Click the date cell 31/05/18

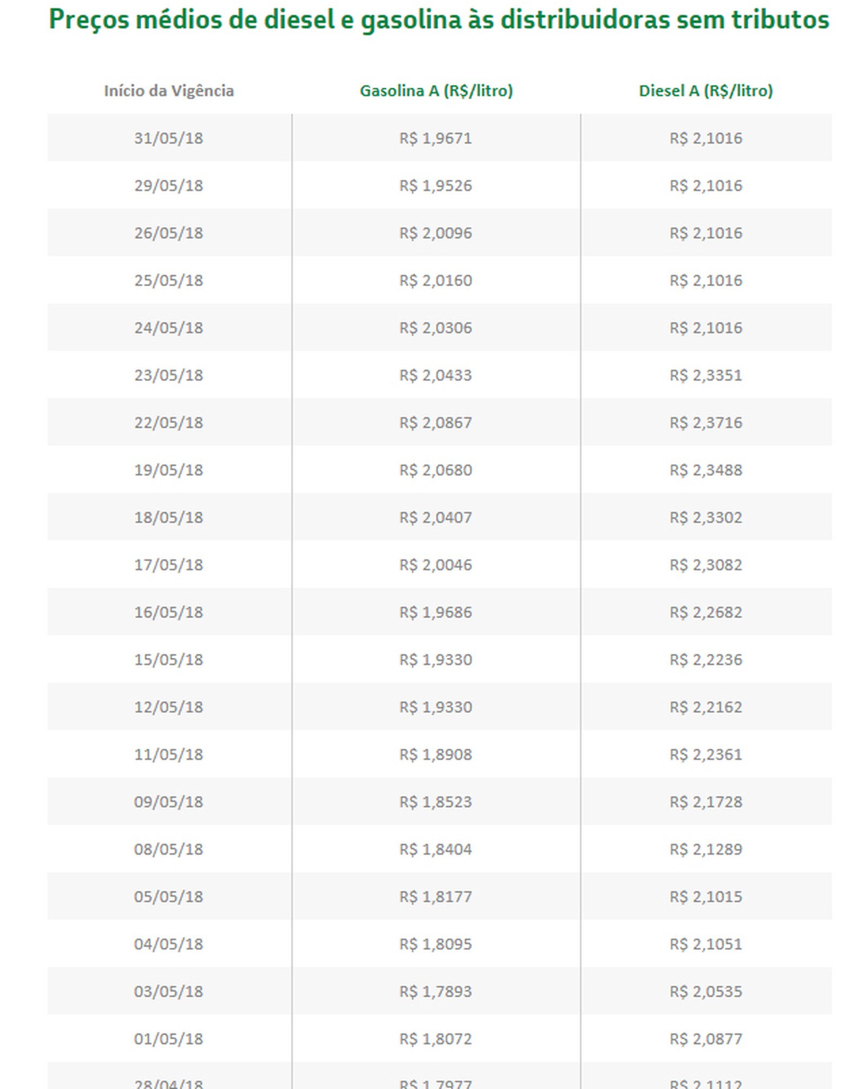(169, 138)
